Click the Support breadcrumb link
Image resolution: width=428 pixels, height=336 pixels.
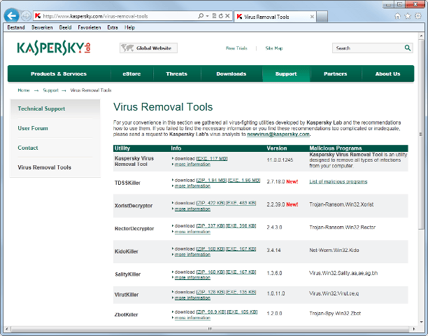coord(50,90)
